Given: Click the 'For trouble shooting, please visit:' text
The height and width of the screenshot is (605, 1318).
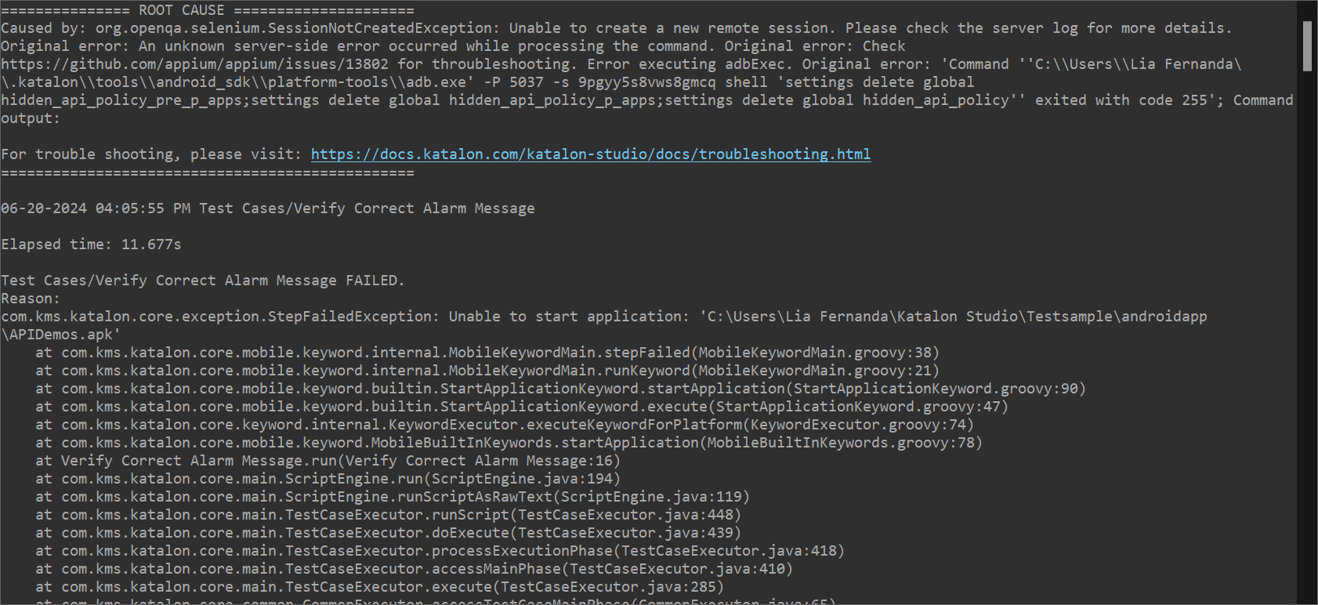Looking at the screenshot, I should pyautogui.click(x=151, y=154).
